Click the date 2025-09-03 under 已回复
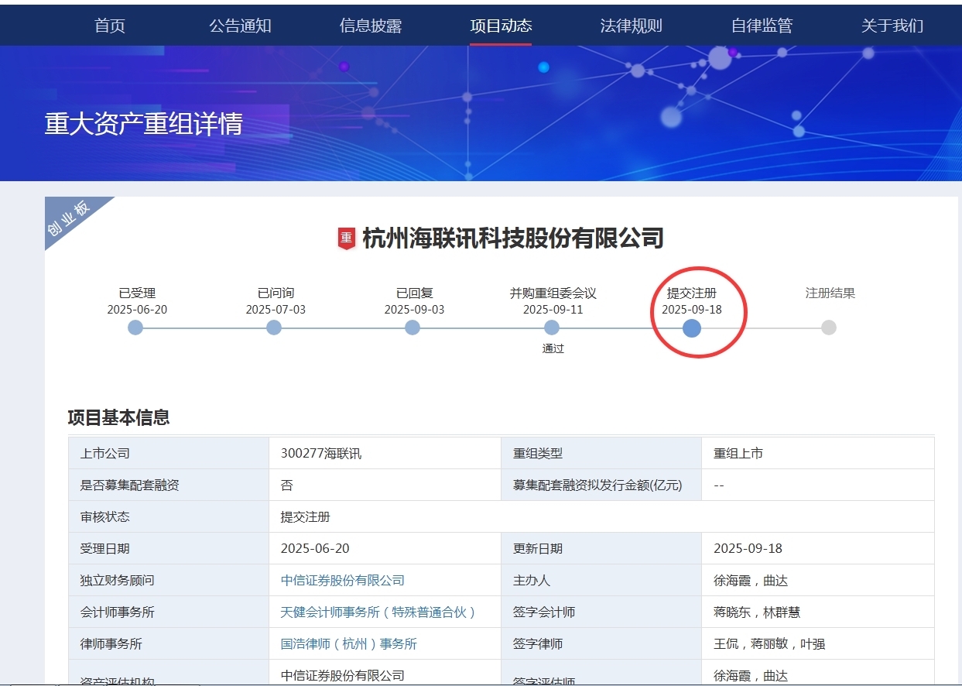 (414, 310)
